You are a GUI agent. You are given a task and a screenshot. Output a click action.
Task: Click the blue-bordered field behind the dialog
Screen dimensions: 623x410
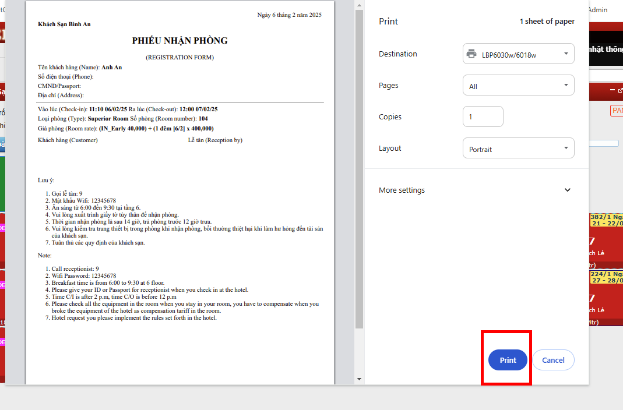pos(604,143)
